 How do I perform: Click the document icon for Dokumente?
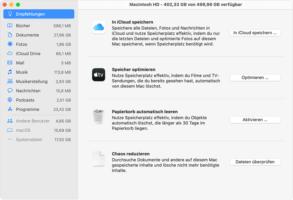click(10, 35)
